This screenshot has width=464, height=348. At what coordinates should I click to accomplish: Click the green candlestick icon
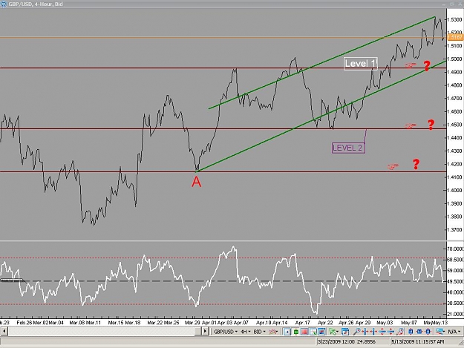[295, 332]
